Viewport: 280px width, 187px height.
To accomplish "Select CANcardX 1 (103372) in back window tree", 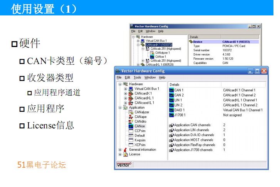I will pos(159,45).
